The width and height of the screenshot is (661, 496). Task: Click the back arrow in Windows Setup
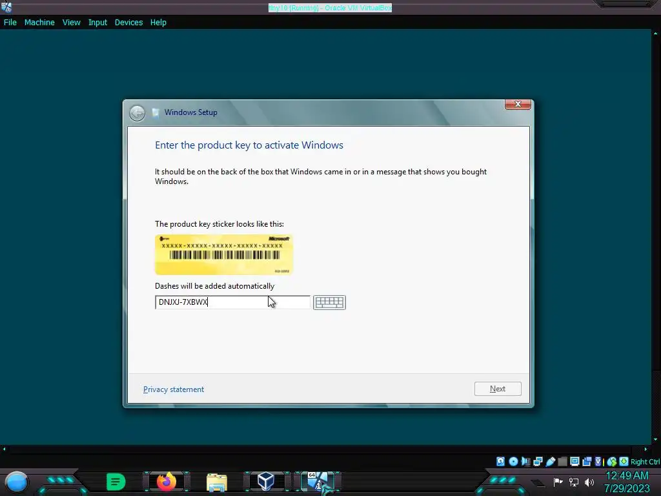137,113
